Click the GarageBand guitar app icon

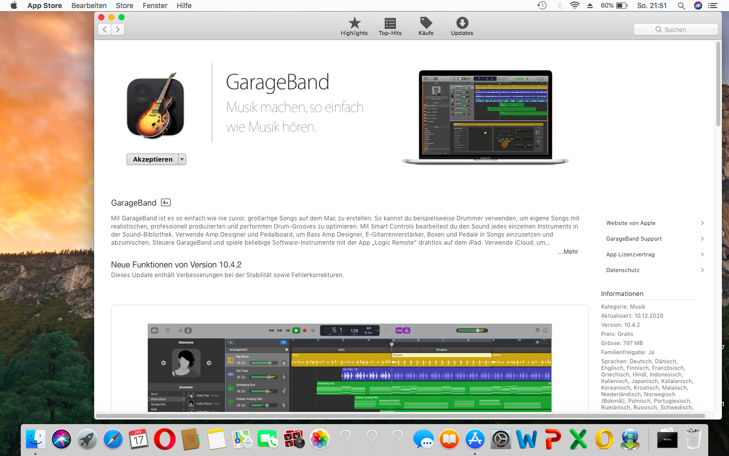point(155,106)
